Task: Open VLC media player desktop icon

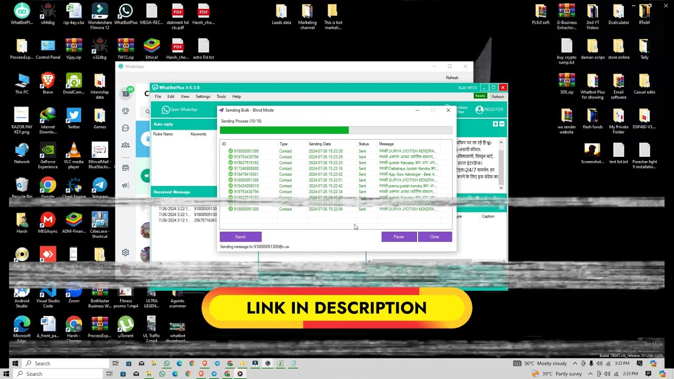Action: (x=74, y=155)
